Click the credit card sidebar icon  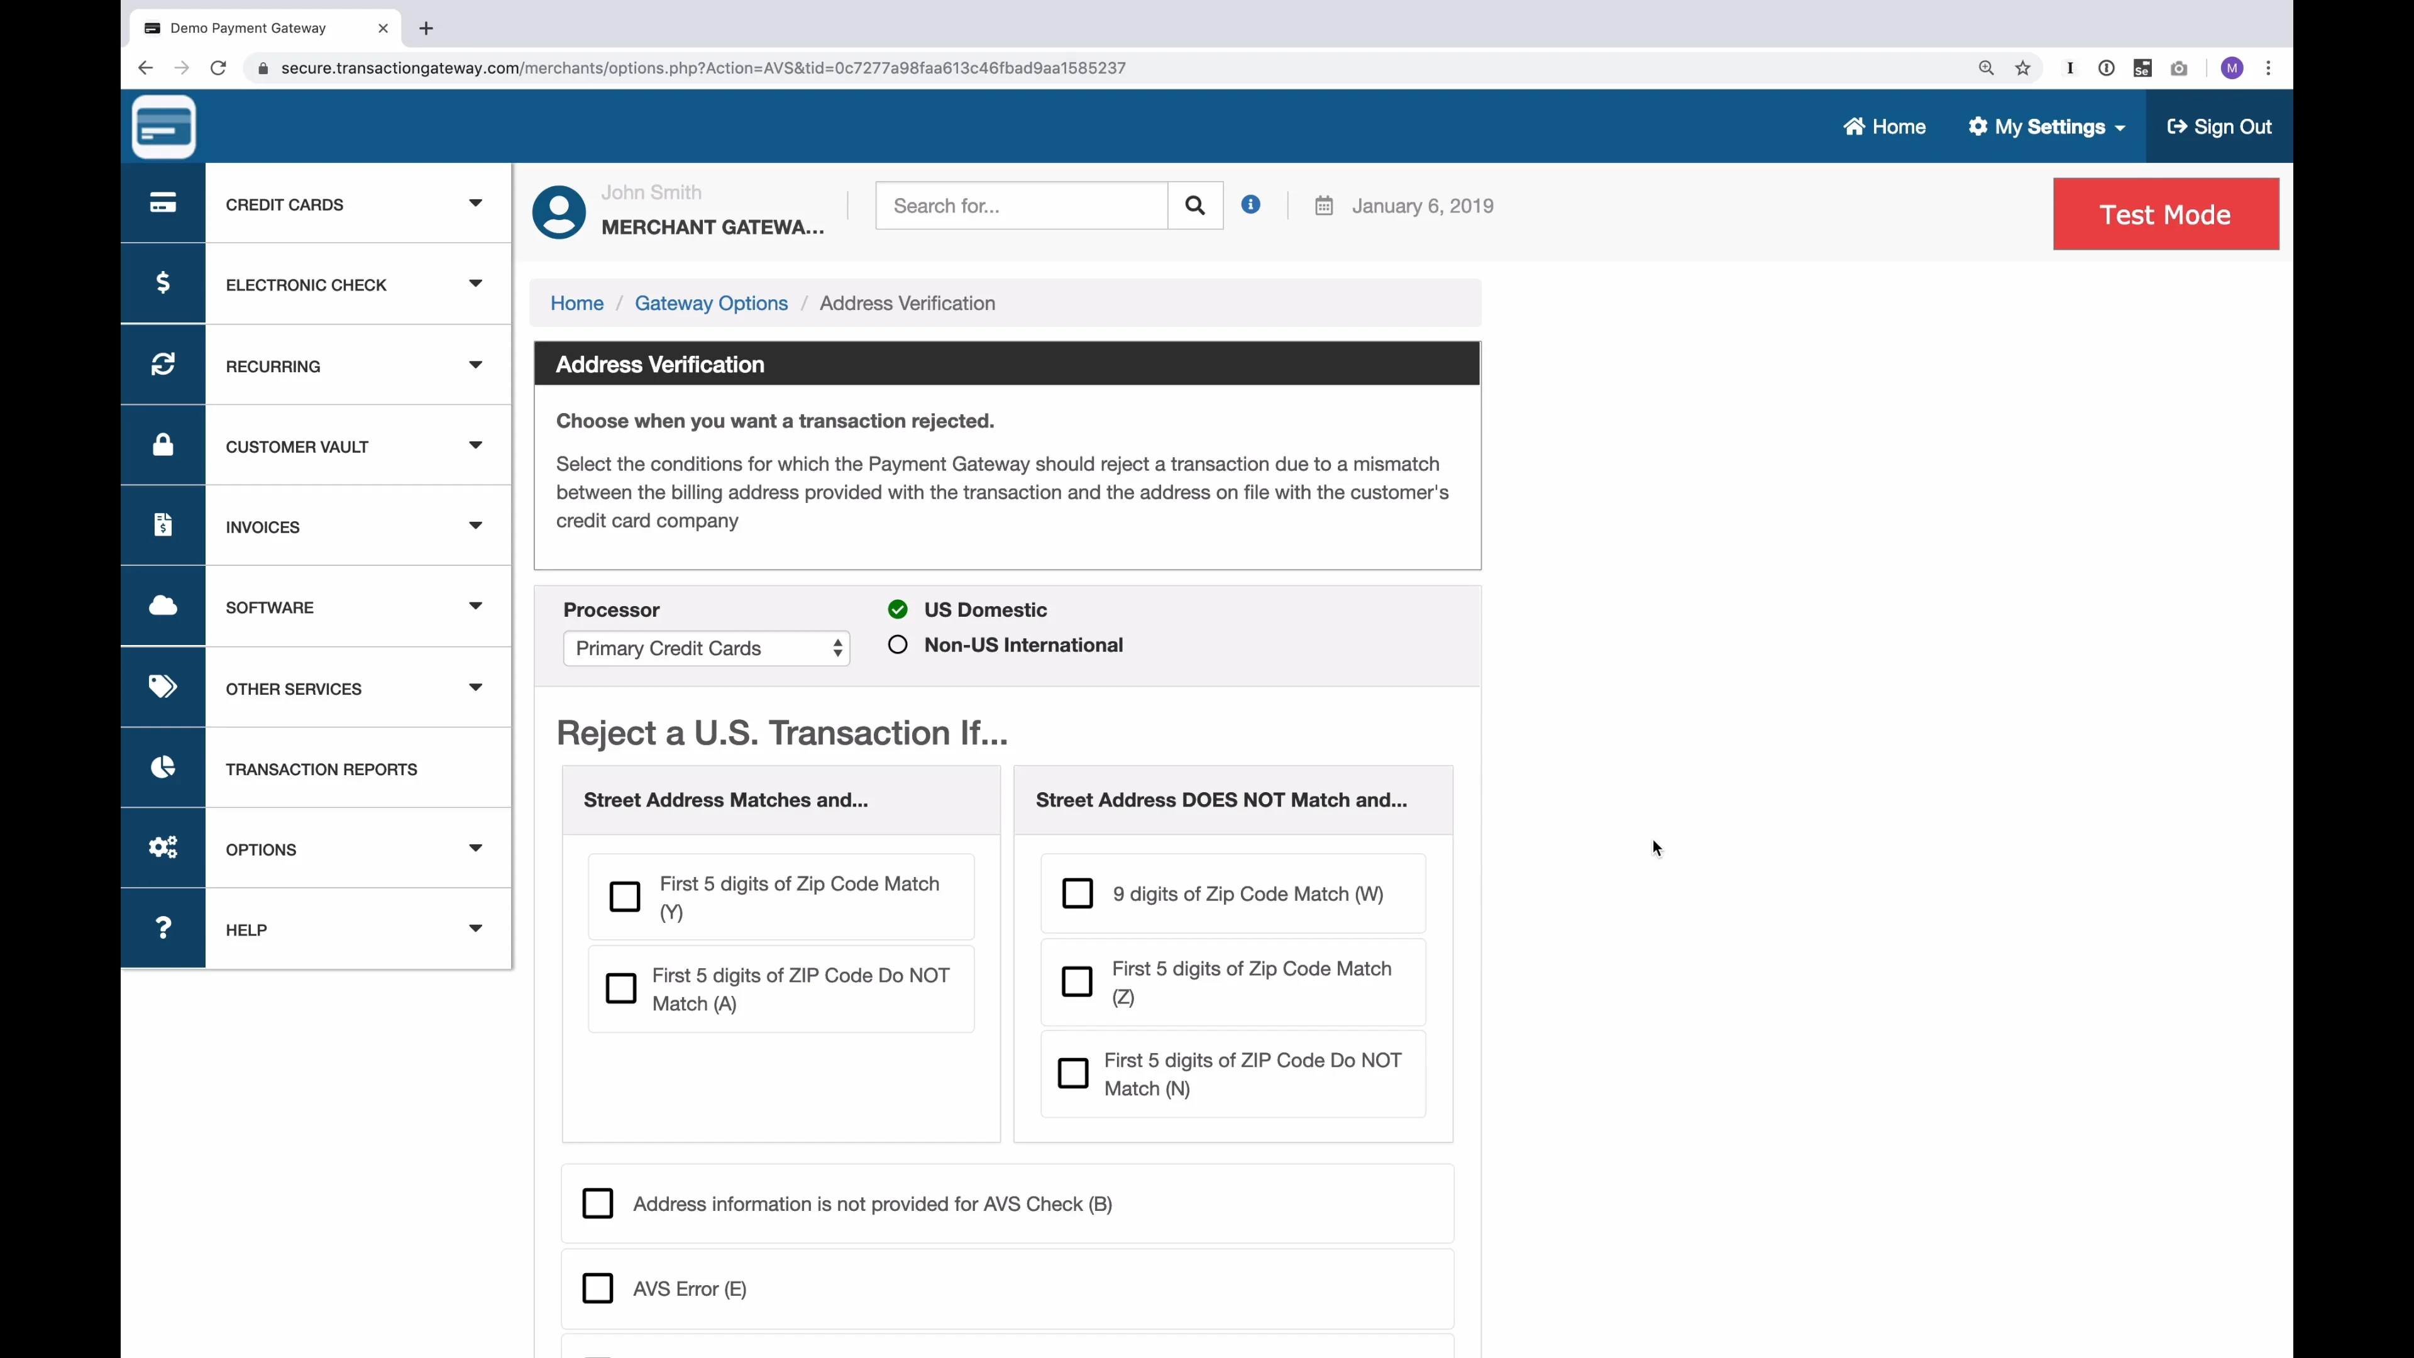(x=162, y=203)
